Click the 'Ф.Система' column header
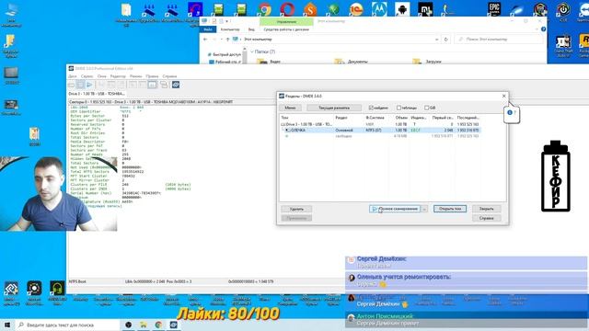This screenshot has height=331, width=589. 375,118
